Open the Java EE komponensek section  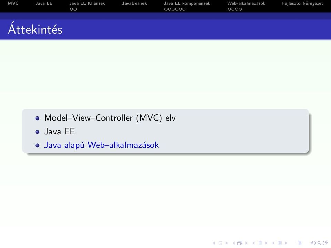(x=187, y=3)
